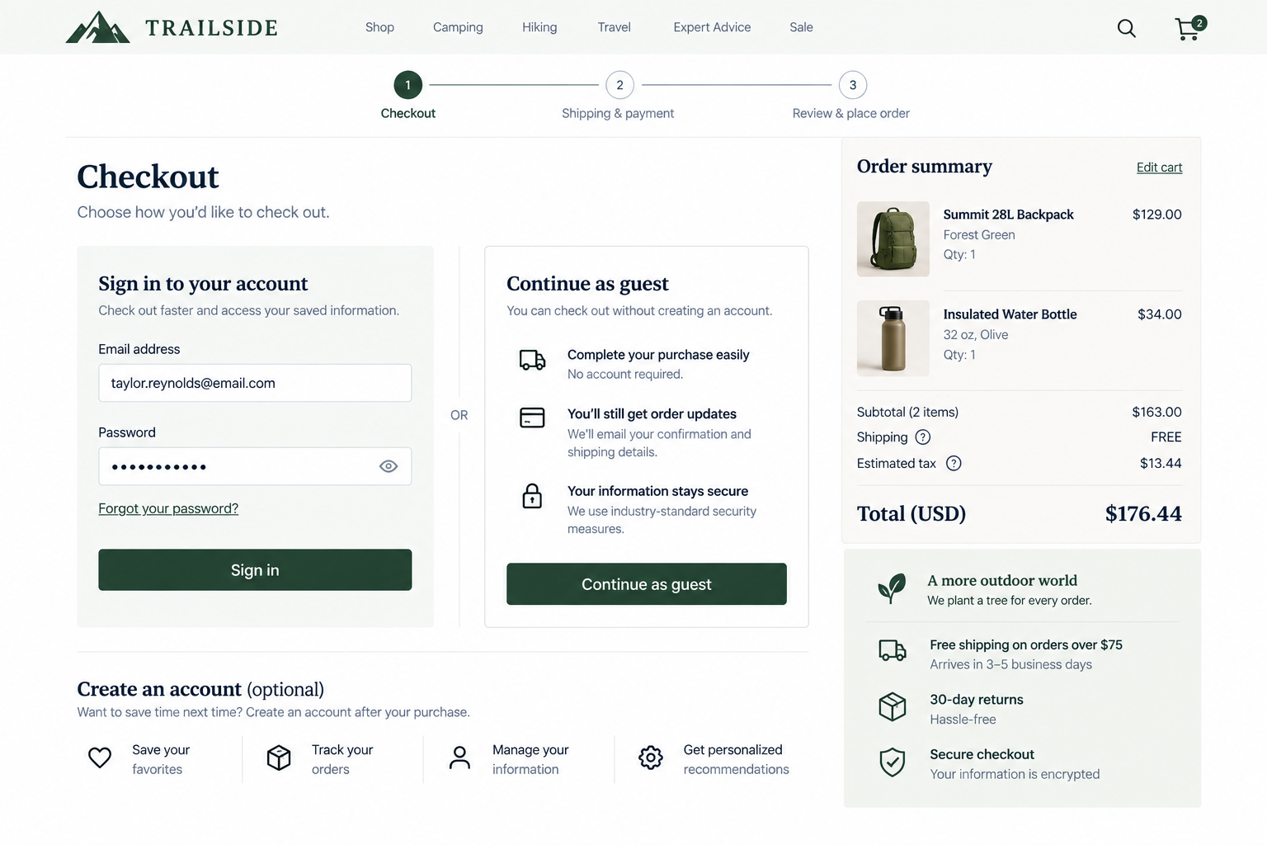Click the 30-day returns box icon
Screen dimensions: 1267x845
pyautogui.click(x=892, y=706)
